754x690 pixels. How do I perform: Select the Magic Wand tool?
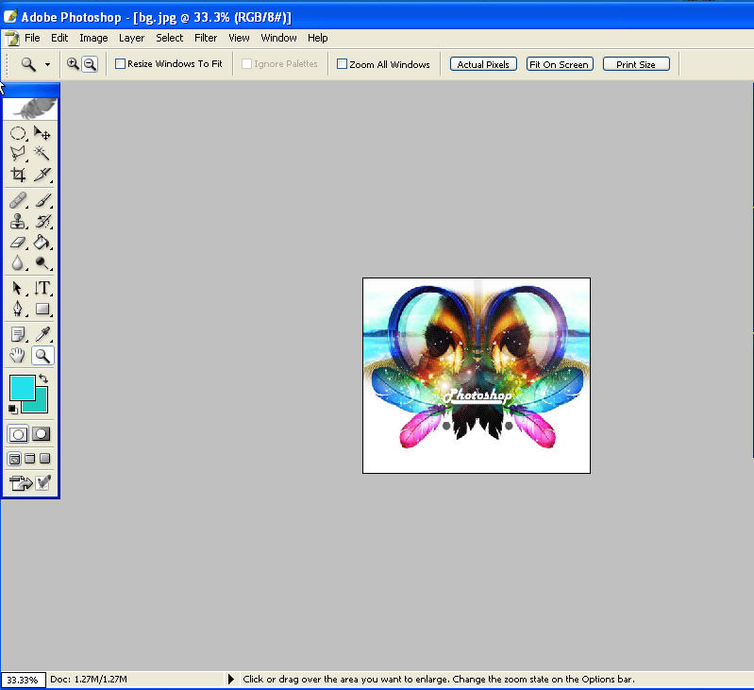click(42, 153)
